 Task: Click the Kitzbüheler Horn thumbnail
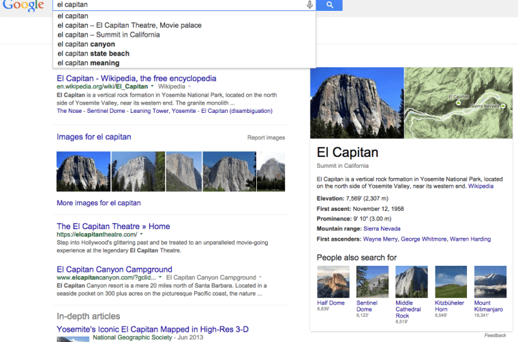pyautogui.click(x=451, y=281)
